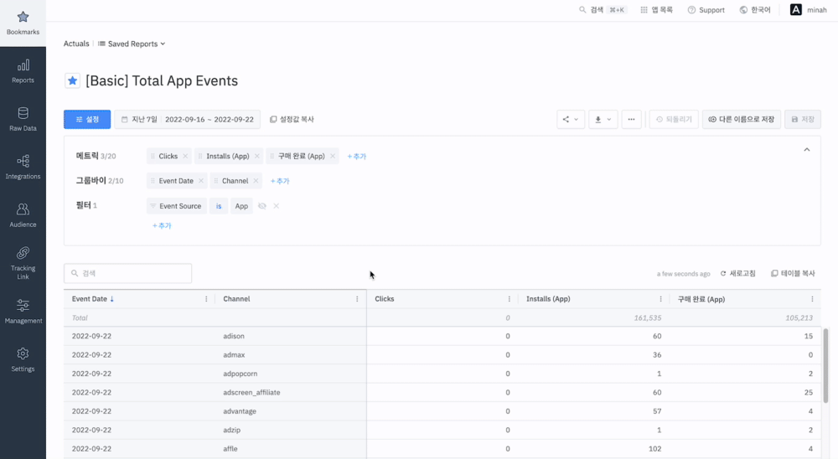Select the adzip channel cell

pos(291,430)
